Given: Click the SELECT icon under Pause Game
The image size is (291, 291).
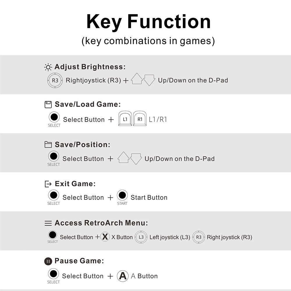Looking at the screenshot, I should [x=54, y=274].
